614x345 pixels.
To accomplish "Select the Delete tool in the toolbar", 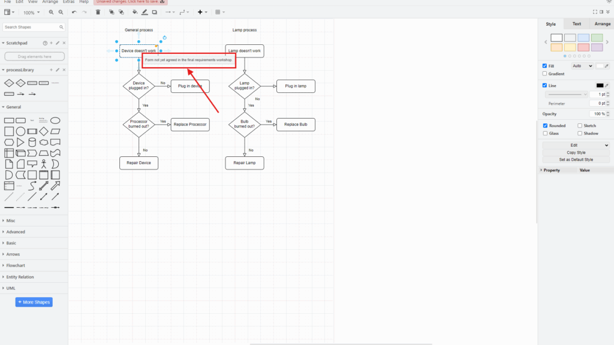I will 98,11.
